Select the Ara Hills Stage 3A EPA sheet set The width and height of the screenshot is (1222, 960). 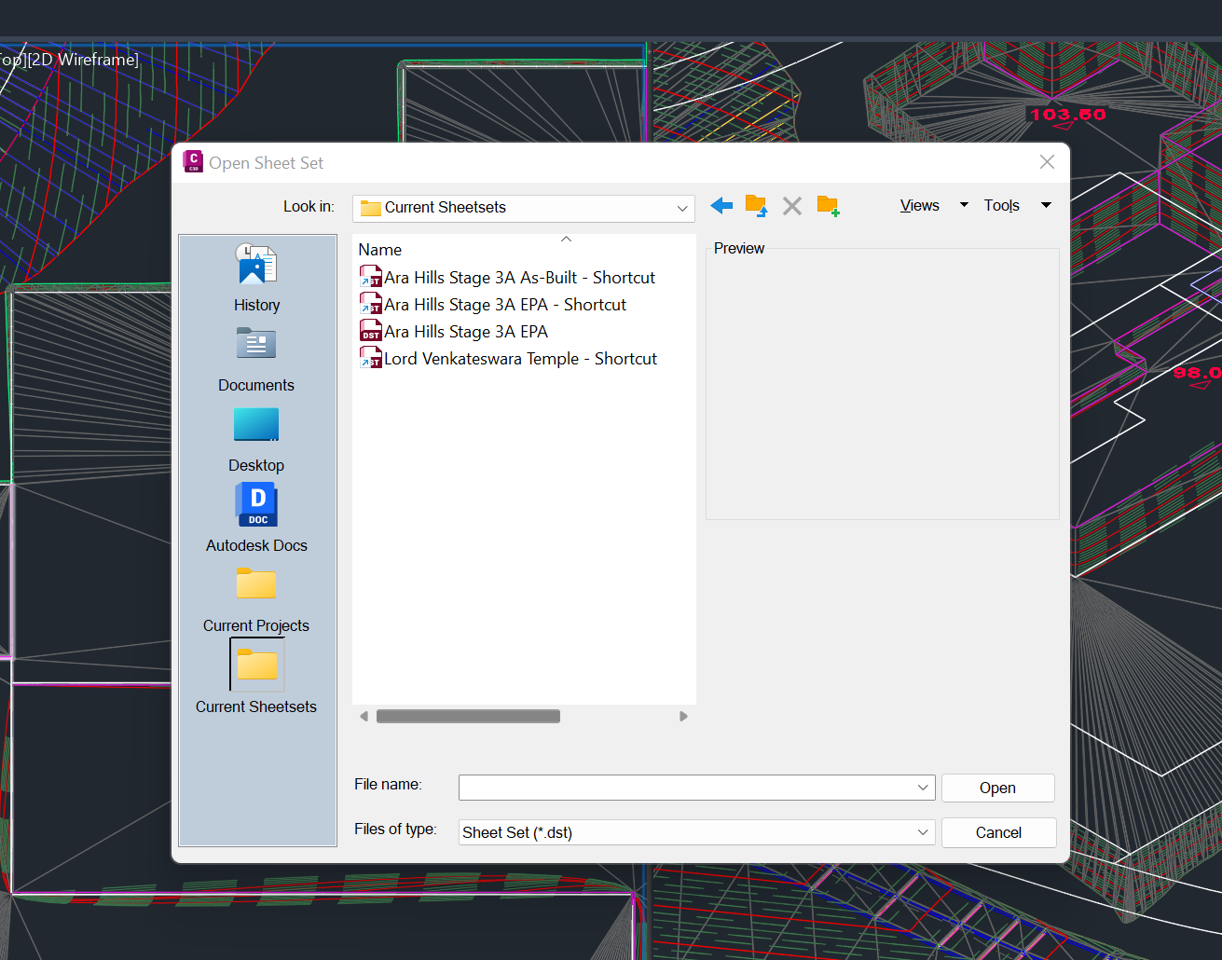click(x=466, y=331)
